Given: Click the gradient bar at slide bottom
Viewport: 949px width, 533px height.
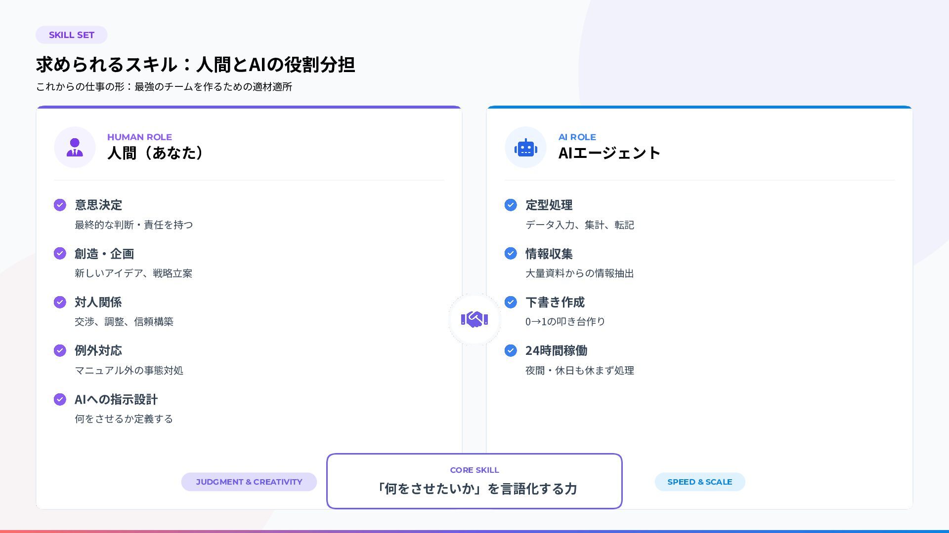Looking at the screenshot, I should (x=474, y=531).
